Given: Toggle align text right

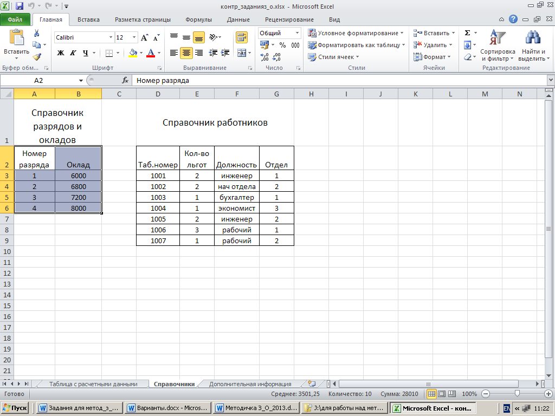Looking at the screenshot, I should pyautogui.click(x=198, y=53).
